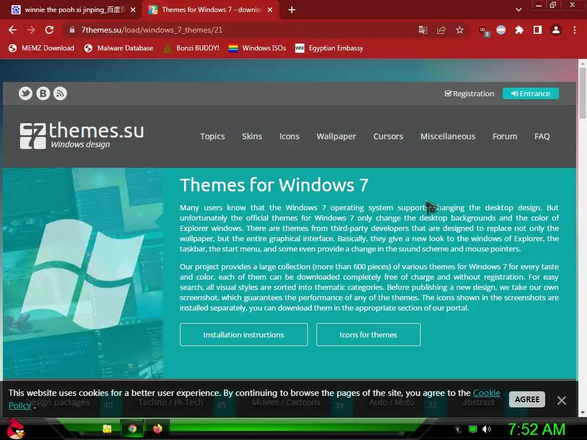The height and width of the screenshot is (440, 587).
Task: Open the Icons menu item
Action: [289, 136]
